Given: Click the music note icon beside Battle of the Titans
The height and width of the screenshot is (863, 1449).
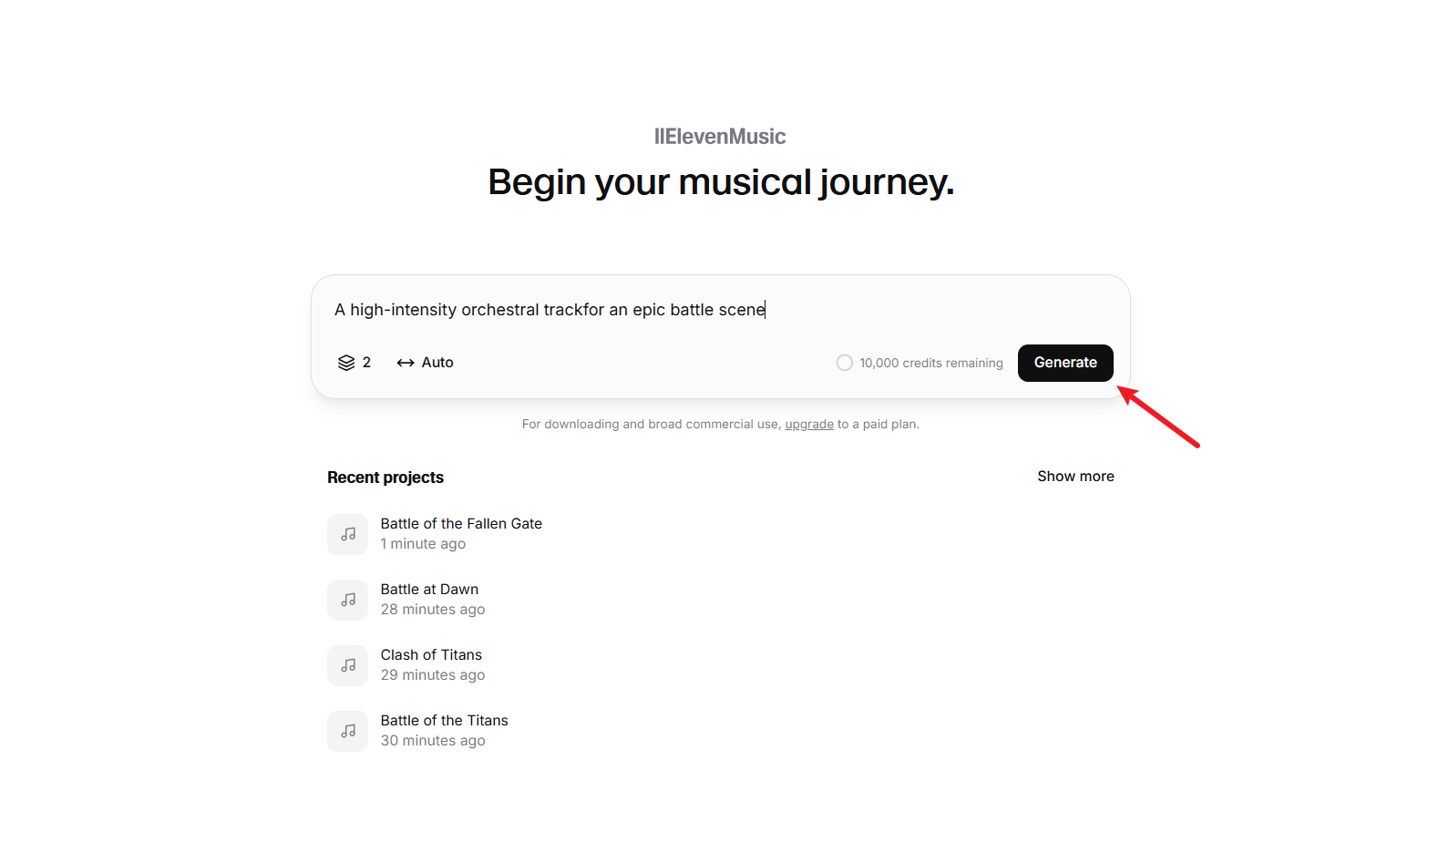Looking at the screenshot, I should point(347,731).
